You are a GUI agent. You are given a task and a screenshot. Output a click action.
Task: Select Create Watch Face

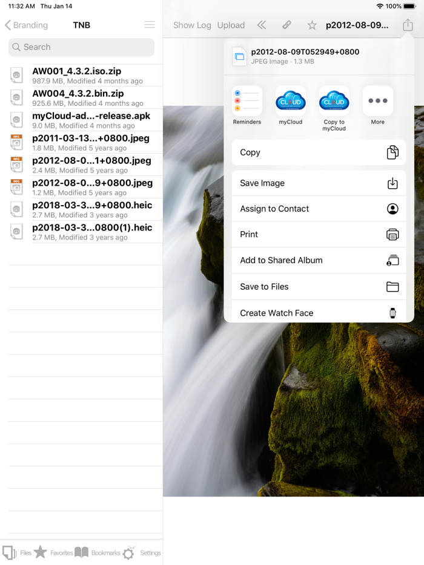(319, 312)
